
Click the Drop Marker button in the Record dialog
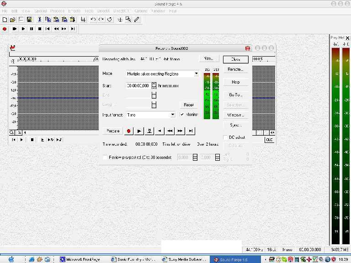149,131
